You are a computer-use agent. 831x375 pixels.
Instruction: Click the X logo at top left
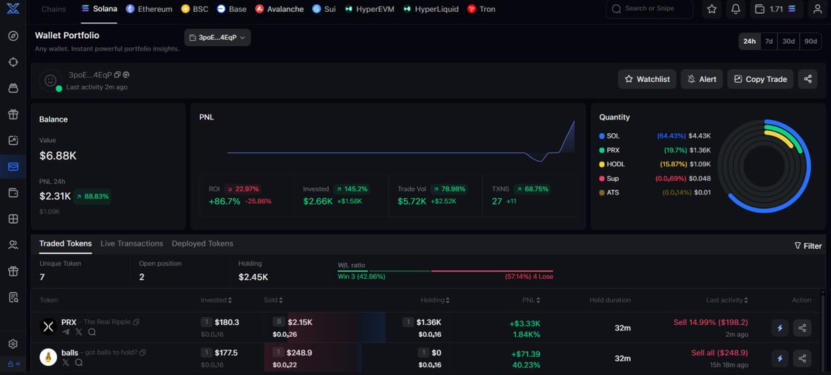tap(13, 9)
